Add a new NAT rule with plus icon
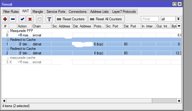The image size is (192, 111). point(5,19)
